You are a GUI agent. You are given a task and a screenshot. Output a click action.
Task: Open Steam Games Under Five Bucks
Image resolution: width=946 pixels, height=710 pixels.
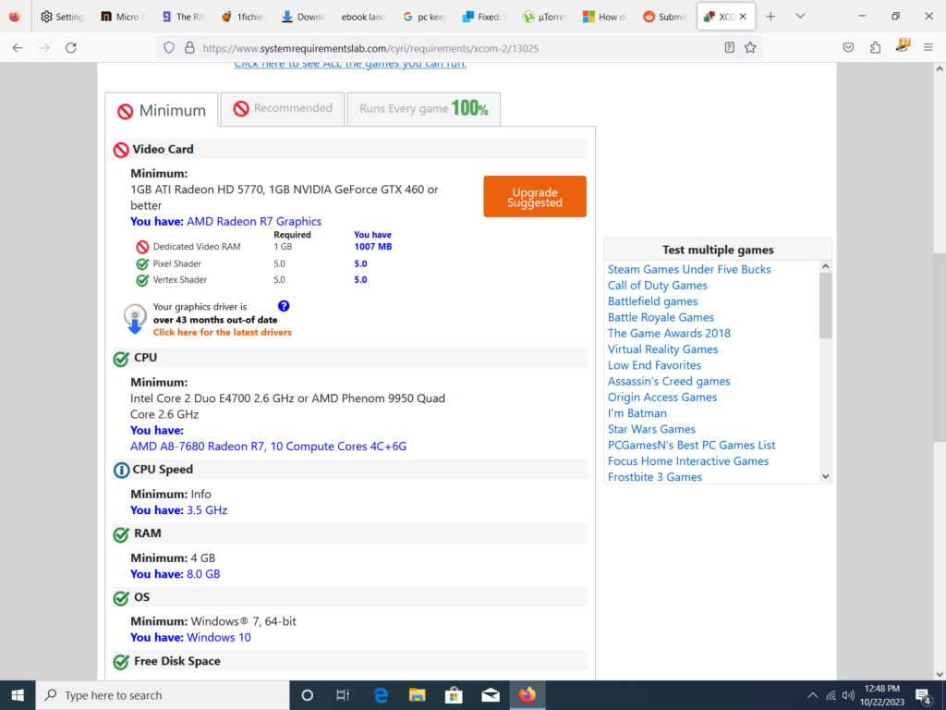689,269
